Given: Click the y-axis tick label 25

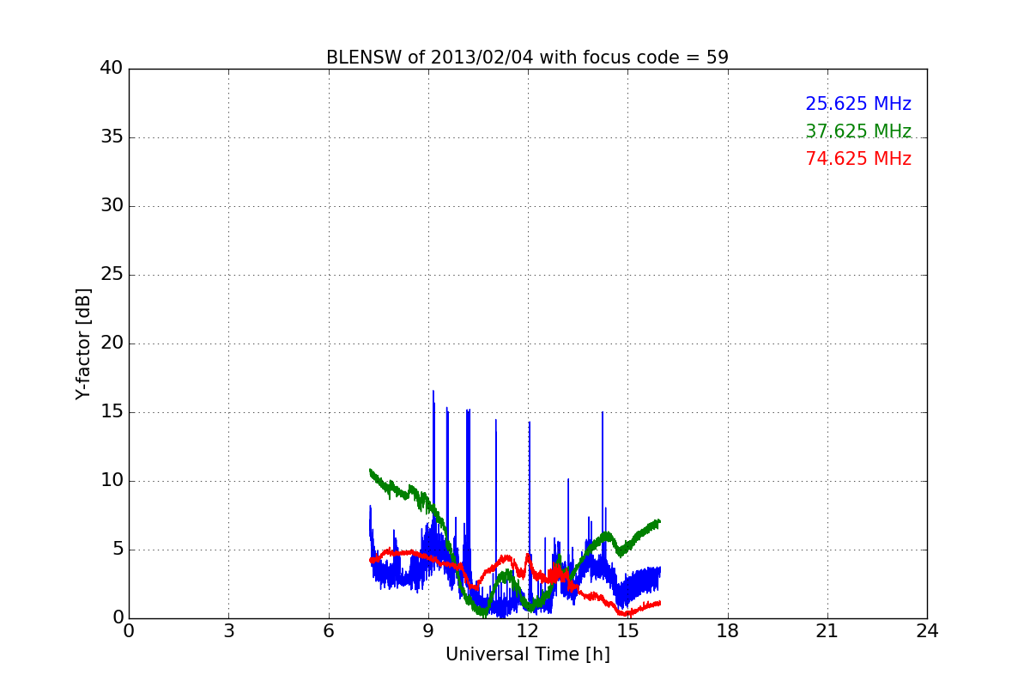Looking at the screenshot, I should 111,275.
